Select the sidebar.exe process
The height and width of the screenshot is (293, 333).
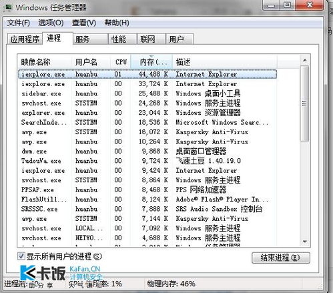pos(147,93)
